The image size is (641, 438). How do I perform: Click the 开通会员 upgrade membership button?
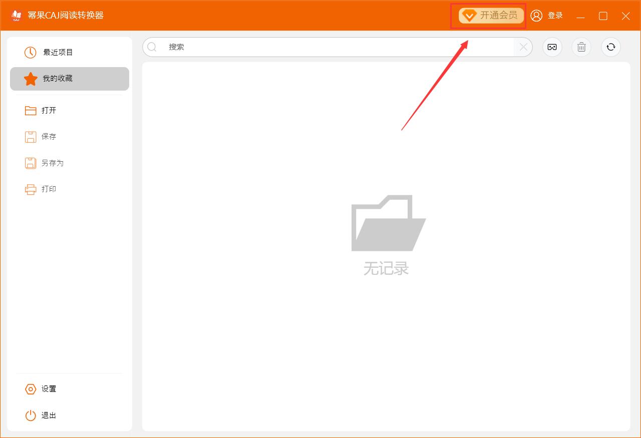point(493,16)
